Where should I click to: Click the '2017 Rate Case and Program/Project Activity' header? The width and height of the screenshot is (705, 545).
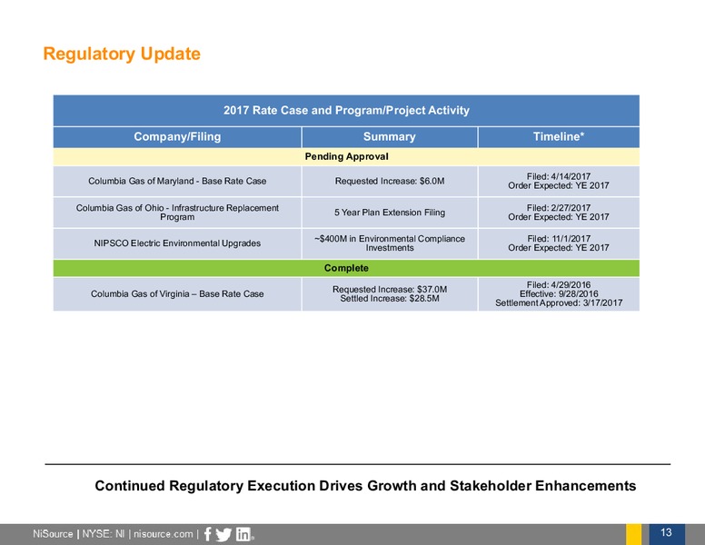346,111
